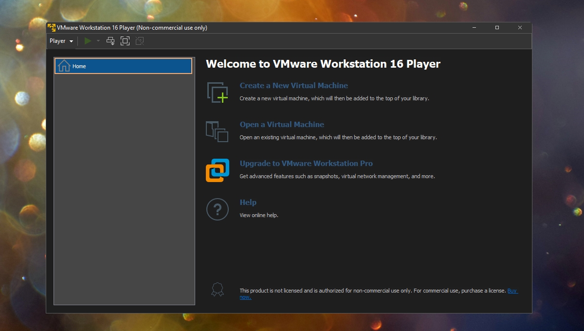Expand the power options arrow beside play

pyautogui.click(x=98, y=41)
